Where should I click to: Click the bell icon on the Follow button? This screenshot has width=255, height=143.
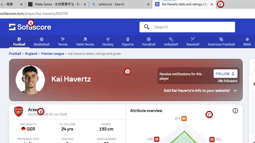point(233,74)
